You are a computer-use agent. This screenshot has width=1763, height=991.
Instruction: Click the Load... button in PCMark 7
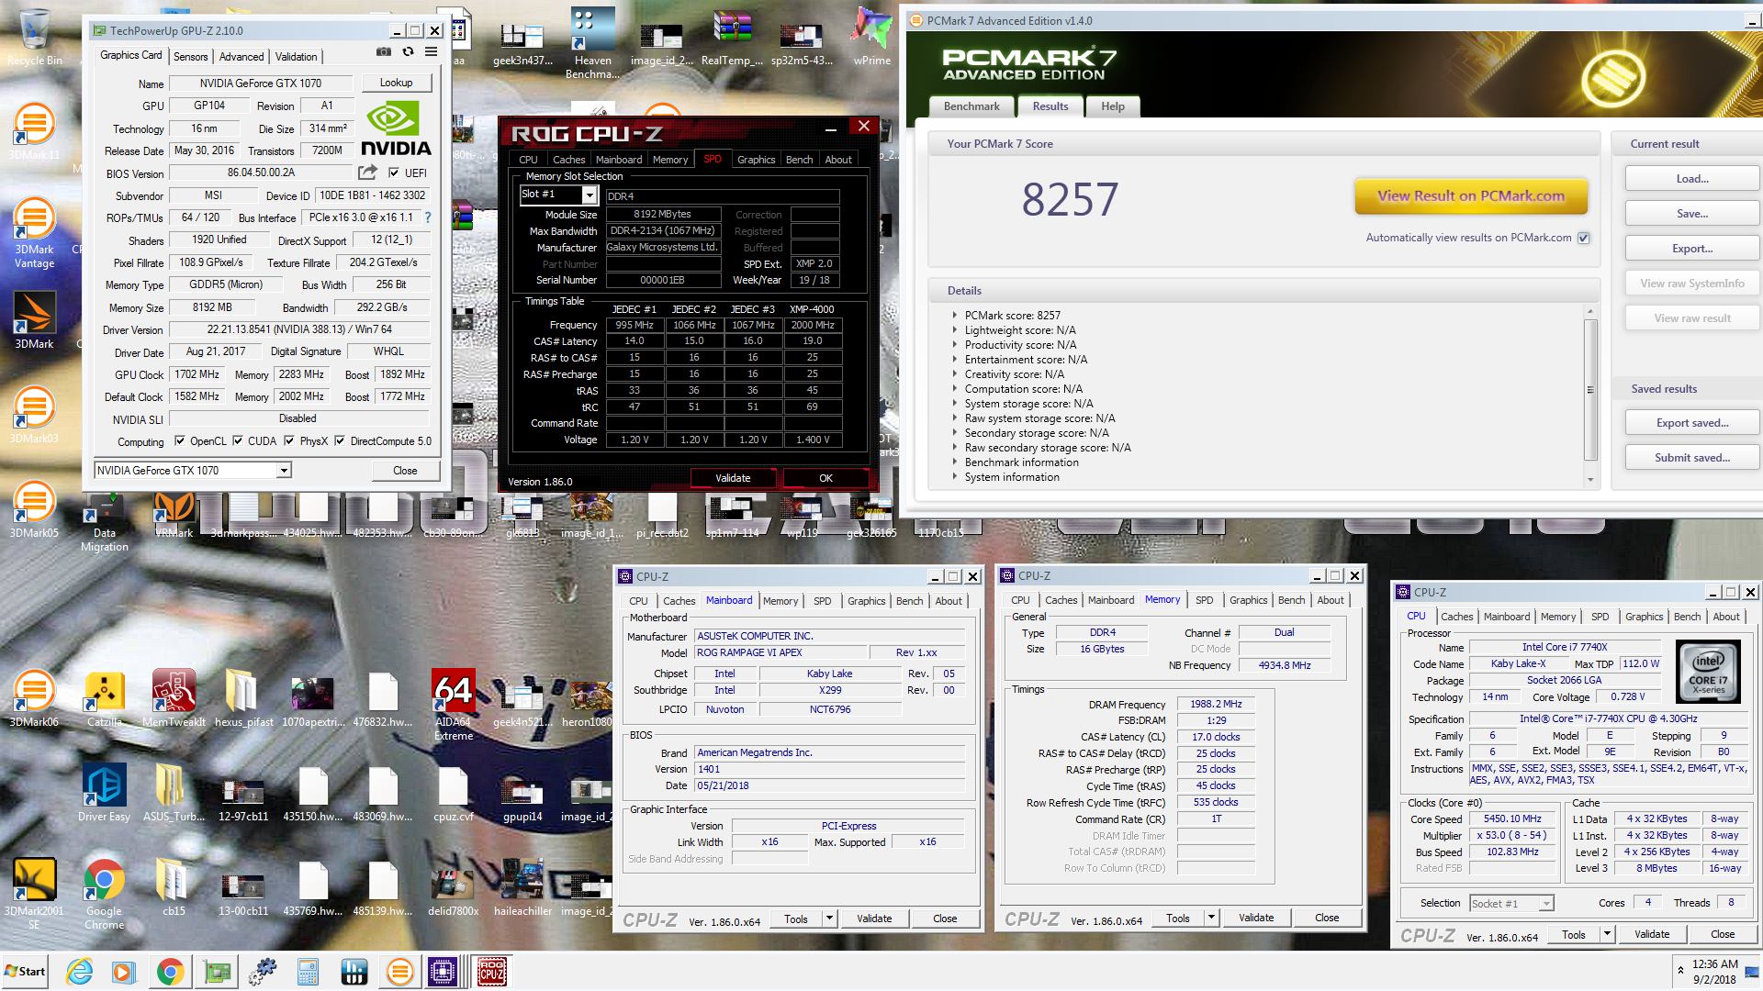pyautogui.click(x=1692, y=179)
